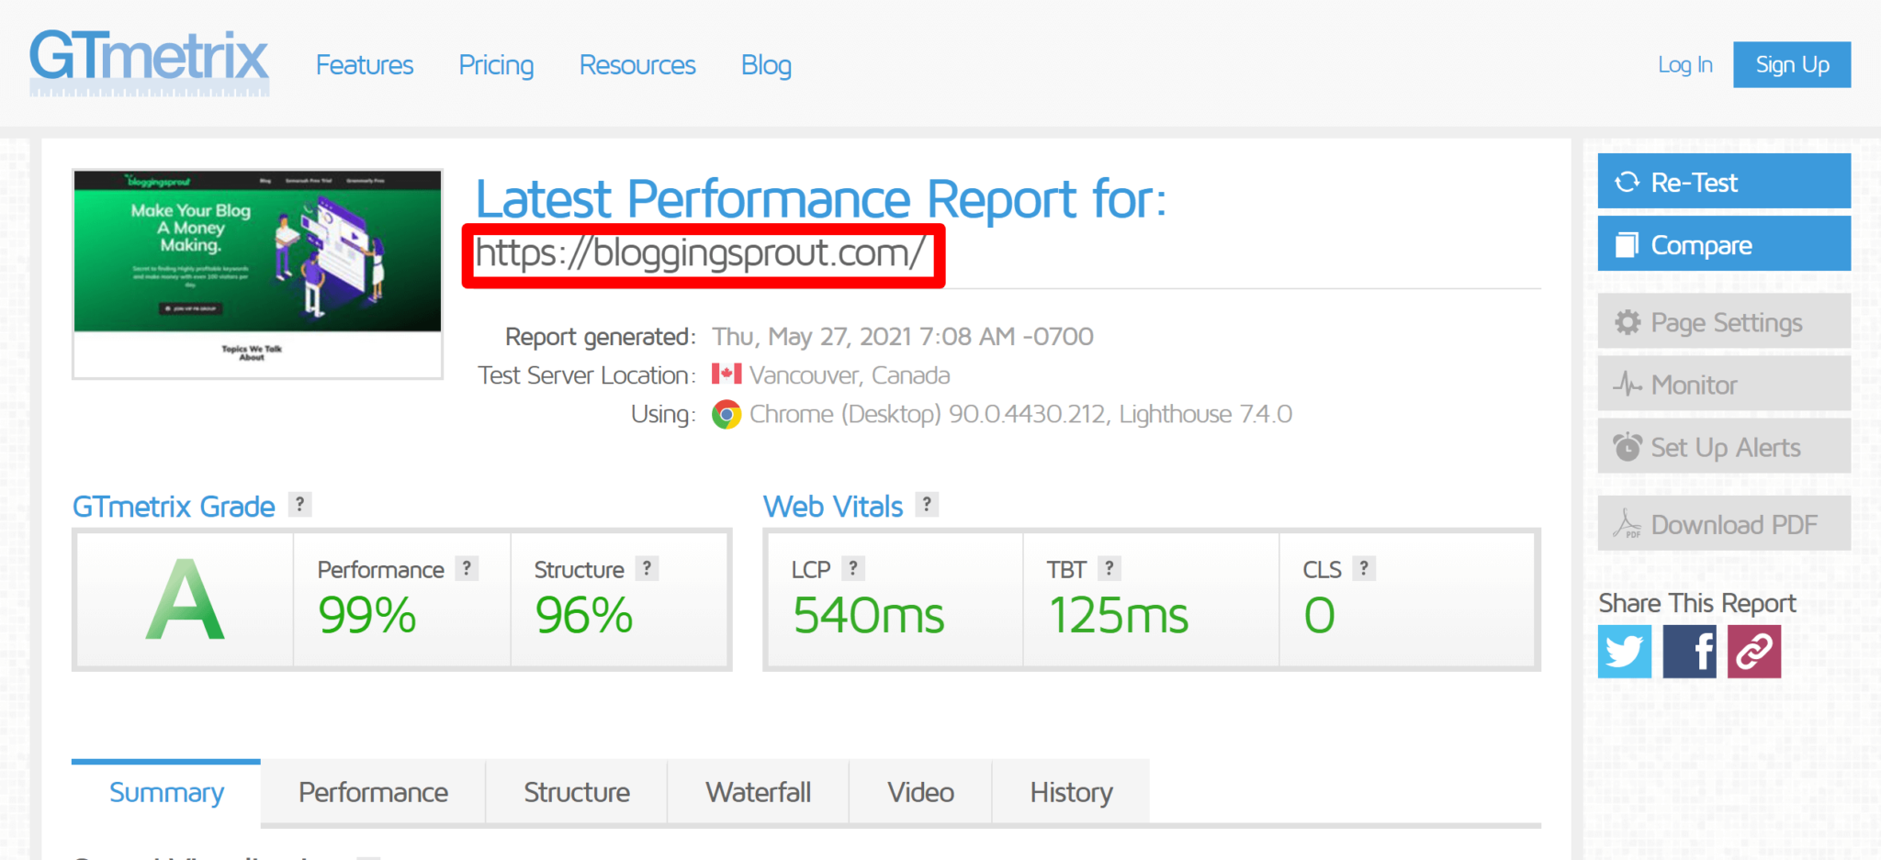Go to the Resources menu item
Screen dimensions: 1881x860
point(637,65)
